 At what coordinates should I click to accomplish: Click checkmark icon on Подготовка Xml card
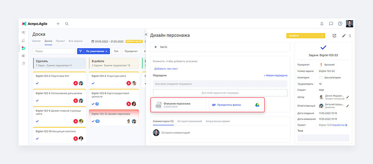37,83
